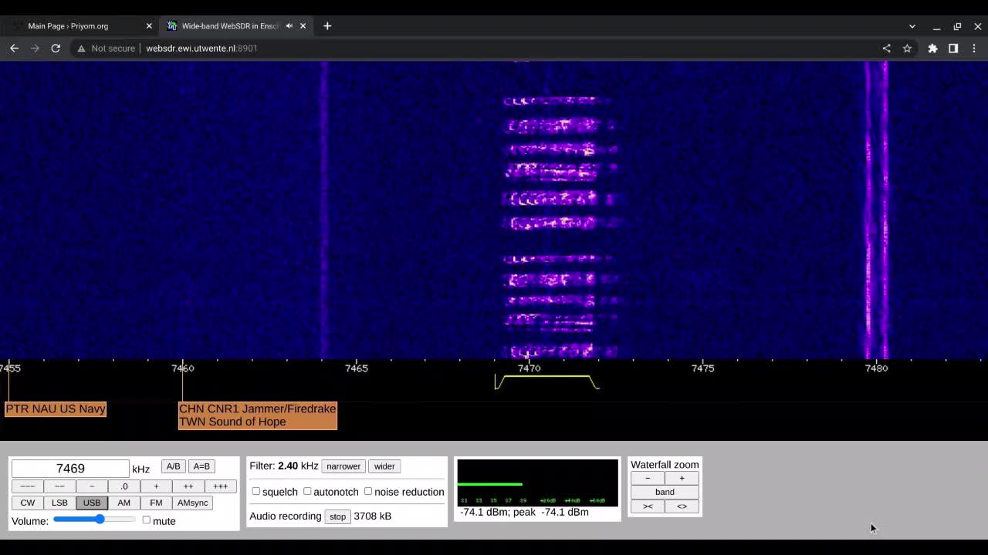Click the frequency input field showing 7469
988x555 pixels.
tap(70, 469)
